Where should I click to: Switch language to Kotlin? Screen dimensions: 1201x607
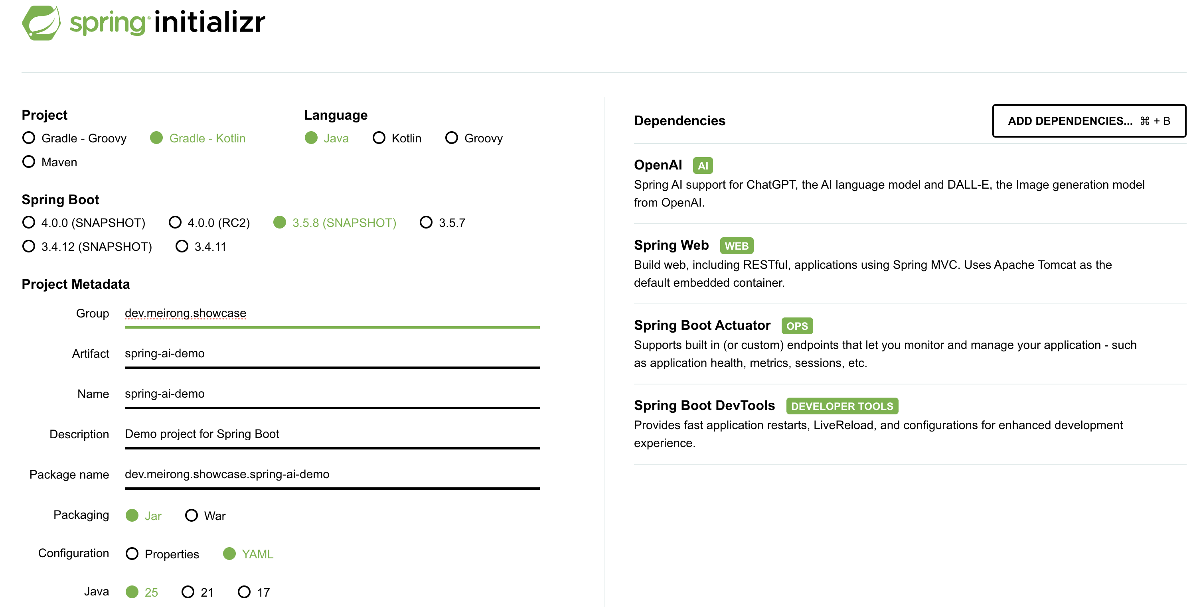coord(379,138)
